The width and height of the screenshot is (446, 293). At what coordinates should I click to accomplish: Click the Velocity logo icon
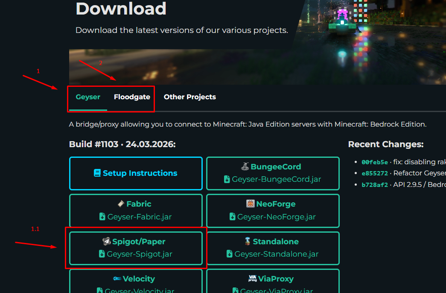117,278
